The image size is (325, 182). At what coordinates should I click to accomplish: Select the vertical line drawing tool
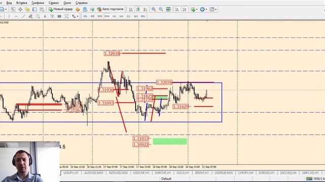tap(9, 16)
